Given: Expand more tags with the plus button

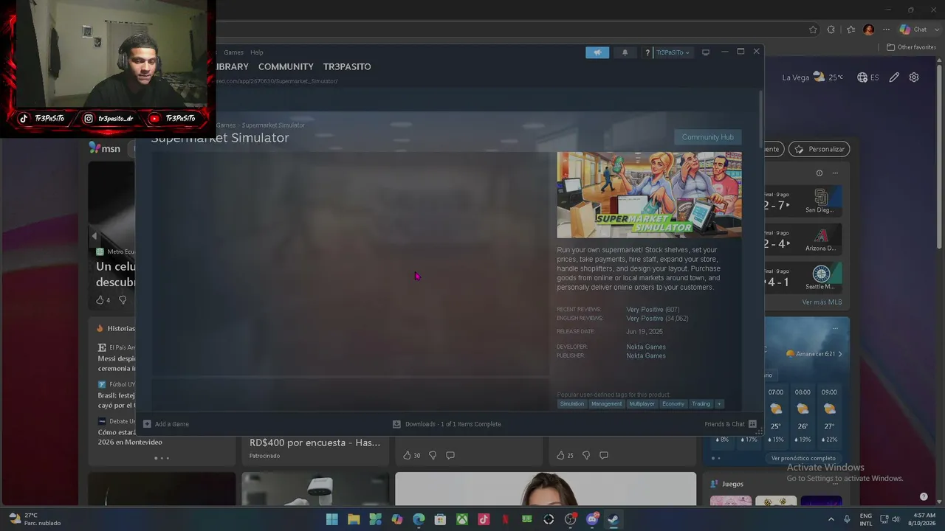Looking at the screenshot, I should (x=719, y=404).
